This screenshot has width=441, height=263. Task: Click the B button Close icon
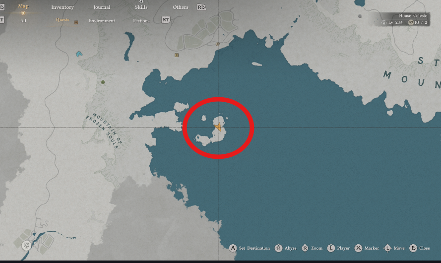point(413,248)
